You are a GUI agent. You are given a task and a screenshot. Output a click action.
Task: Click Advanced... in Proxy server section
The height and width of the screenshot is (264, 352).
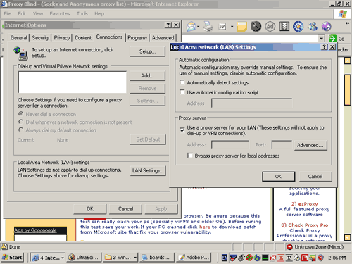pos(310,145)
